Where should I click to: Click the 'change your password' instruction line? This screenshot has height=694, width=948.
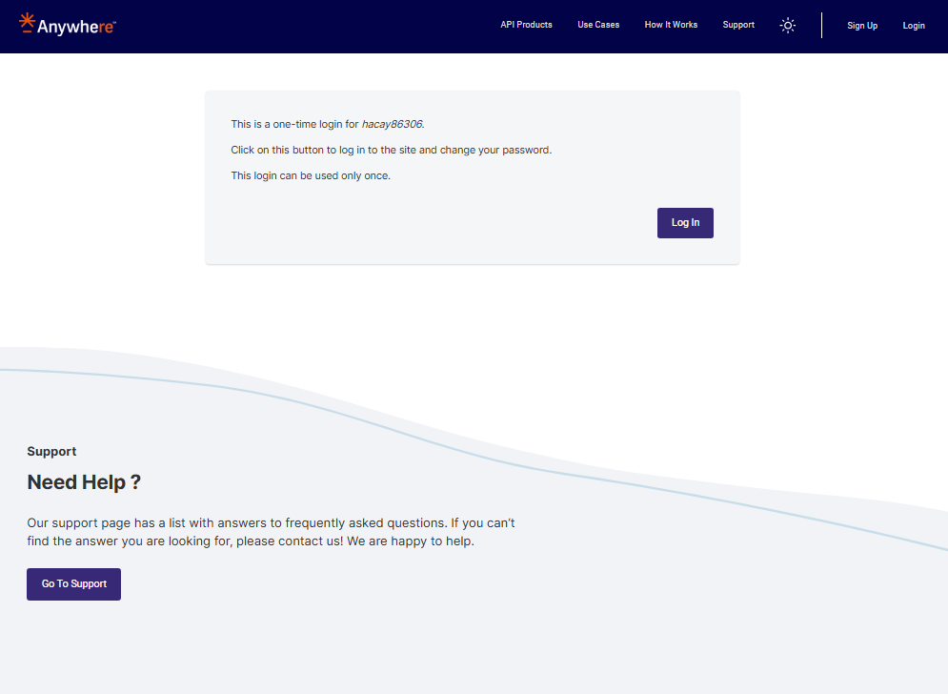[391, 150]
